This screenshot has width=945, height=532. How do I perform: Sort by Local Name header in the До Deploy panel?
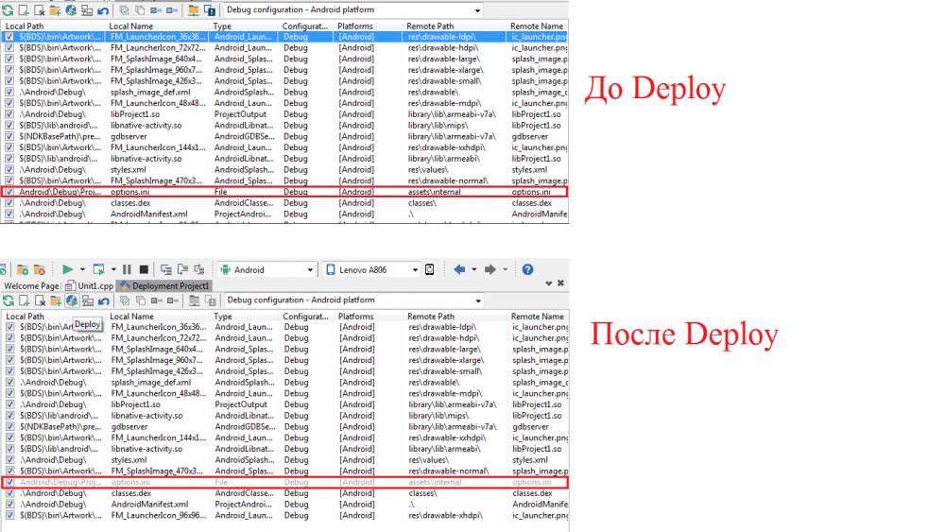(157, 26)
